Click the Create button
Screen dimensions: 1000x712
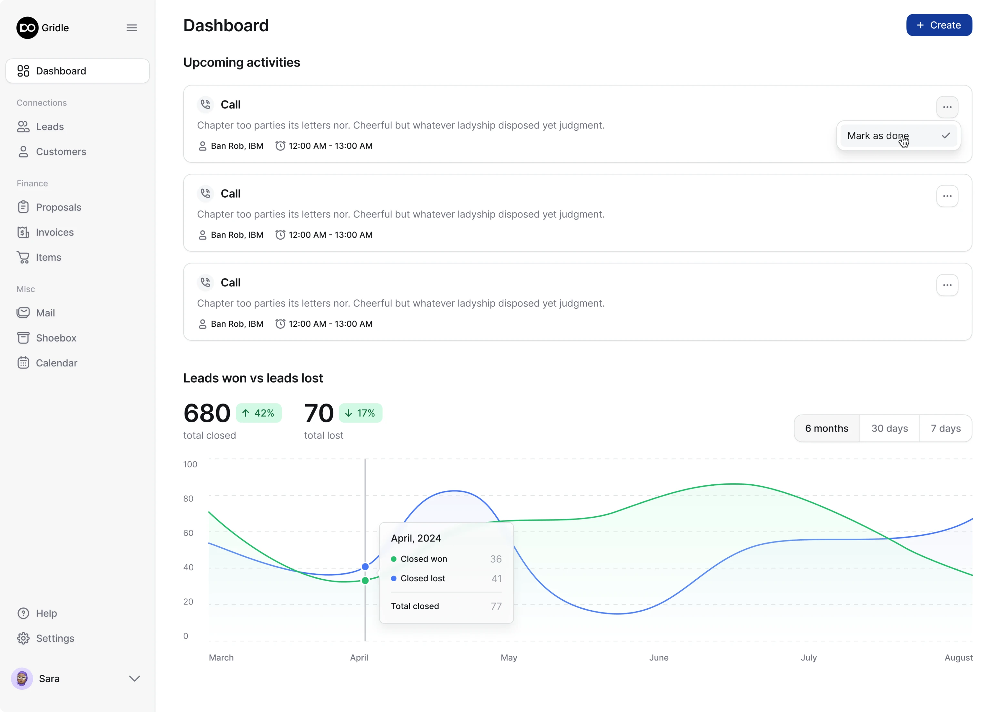[939, 25]
